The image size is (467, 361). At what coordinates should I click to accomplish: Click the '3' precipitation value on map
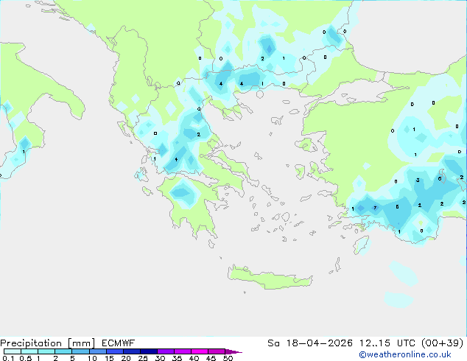point(418,180)
